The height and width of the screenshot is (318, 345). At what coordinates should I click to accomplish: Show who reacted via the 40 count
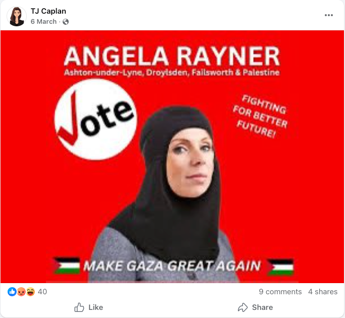(42, 292)
